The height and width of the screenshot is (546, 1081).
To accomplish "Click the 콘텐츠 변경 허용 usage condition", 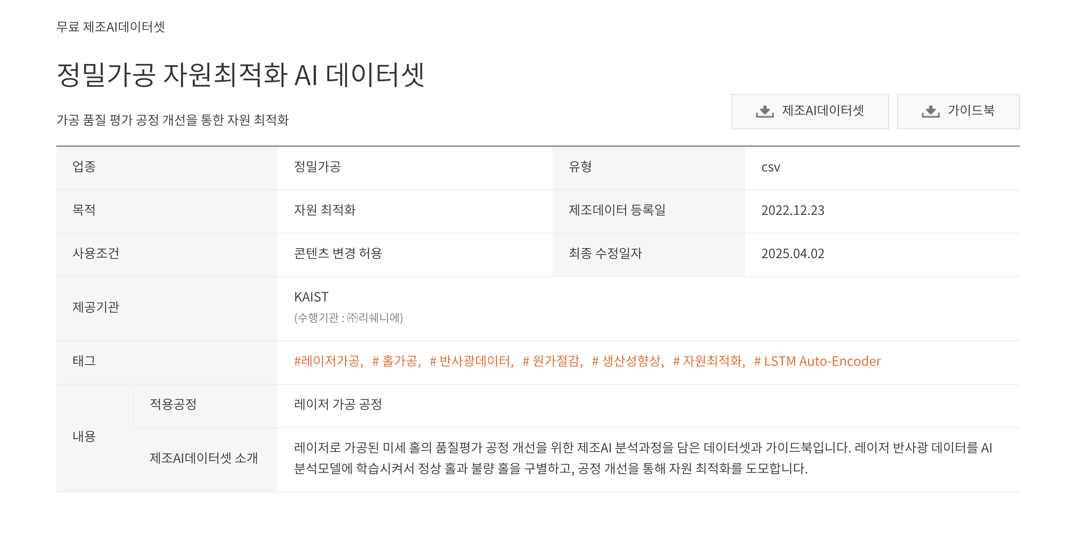I will click(338, 253).
